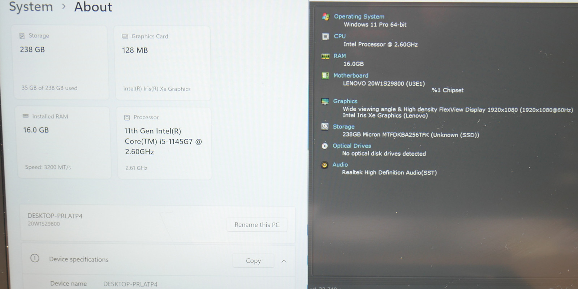This screenshot has width=578, height=289.
Task: Click the About breadcrumb heading
Action: click(93, 7)
